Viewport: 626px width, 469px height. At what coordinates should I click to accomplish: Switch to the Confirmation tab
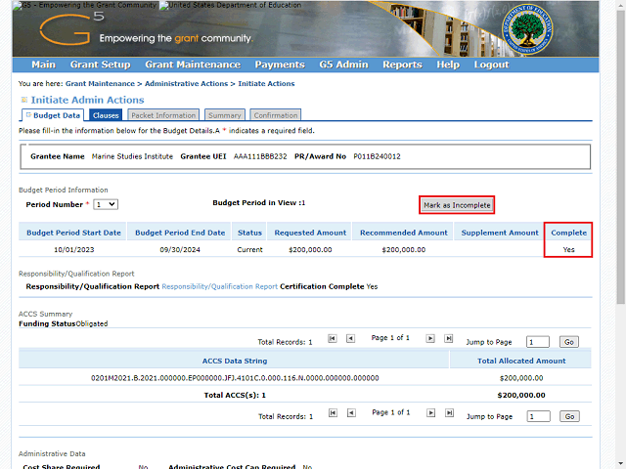coord(276,115)
